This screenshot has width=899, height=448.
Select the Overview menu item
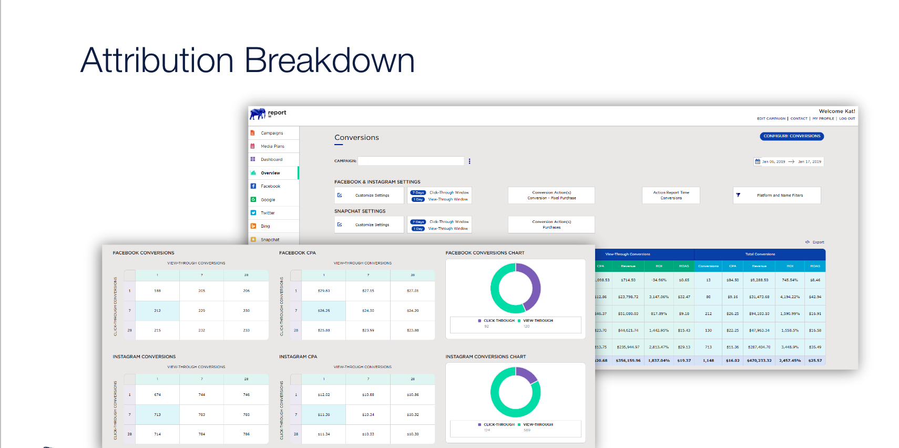pos(273,173)
